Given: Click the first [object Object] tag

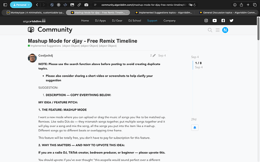Looking at the screenshot, I should coord(71,46).
